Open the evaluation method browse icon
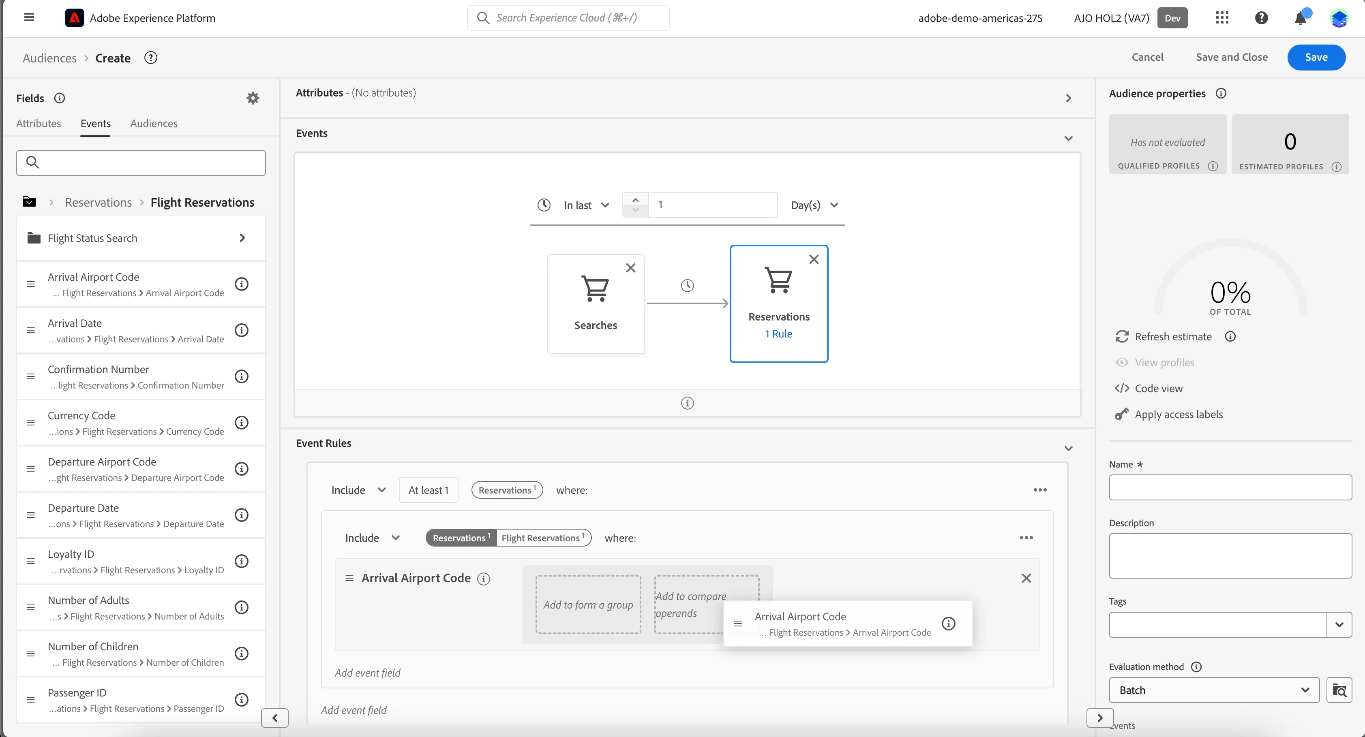Image resolution: width=1365 pixels, height=737 pixels. (1339, 690)
